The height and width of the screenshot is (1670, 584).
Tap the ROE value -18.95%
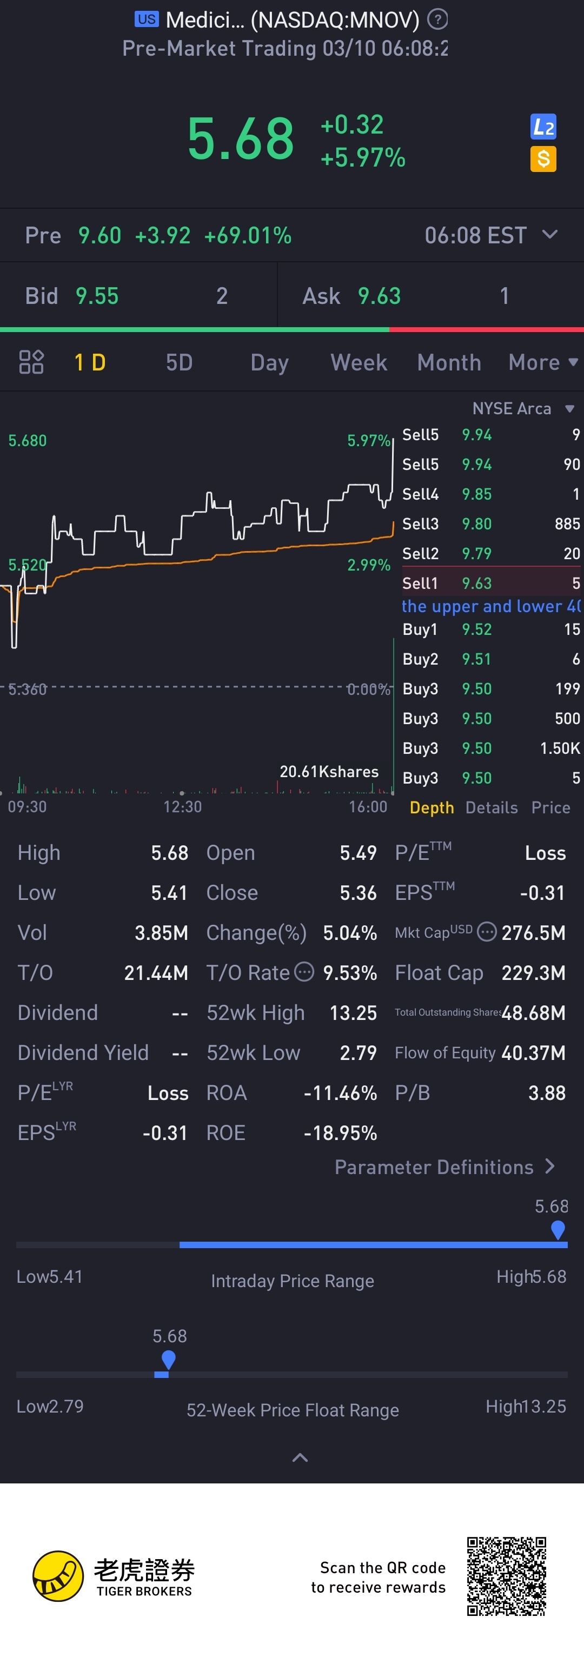(340, 1132)
